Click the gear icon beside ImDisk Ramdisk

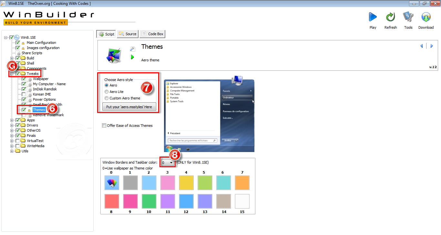coord(30,89)
